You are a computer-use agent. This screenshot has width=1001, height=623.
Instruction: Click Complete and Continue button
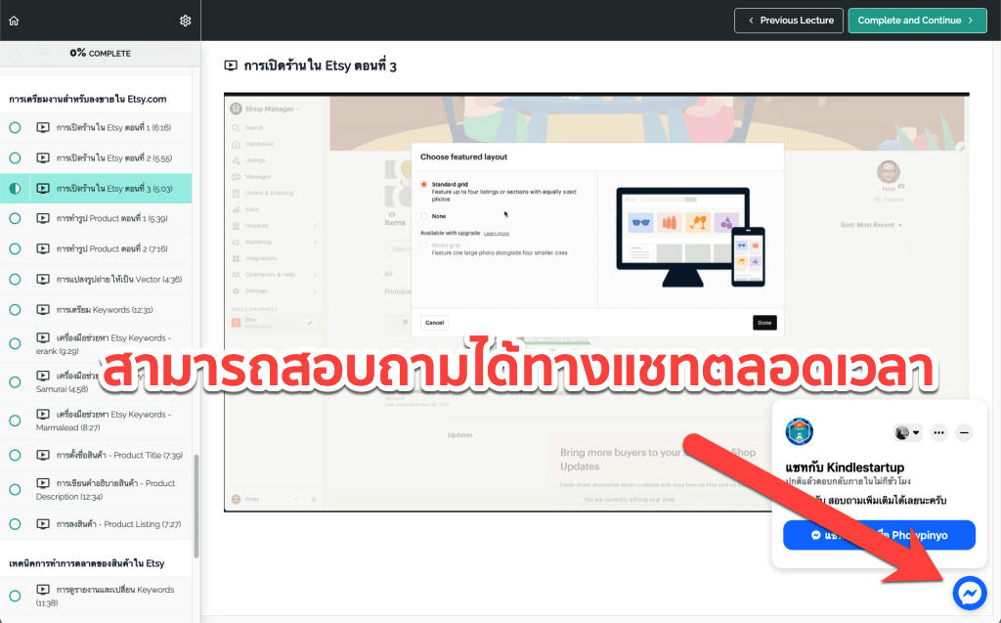tap(917, 21)
